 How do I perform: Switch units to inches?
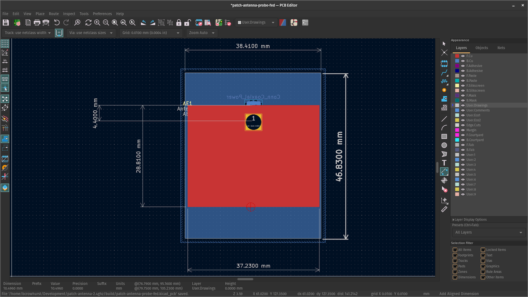(5, 62)
